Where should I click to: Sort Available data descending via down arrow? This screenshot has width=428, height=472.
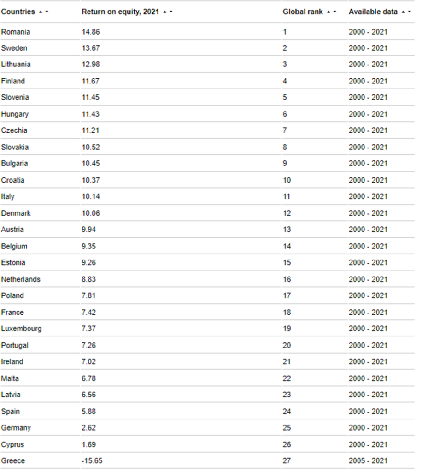(409, 12)
